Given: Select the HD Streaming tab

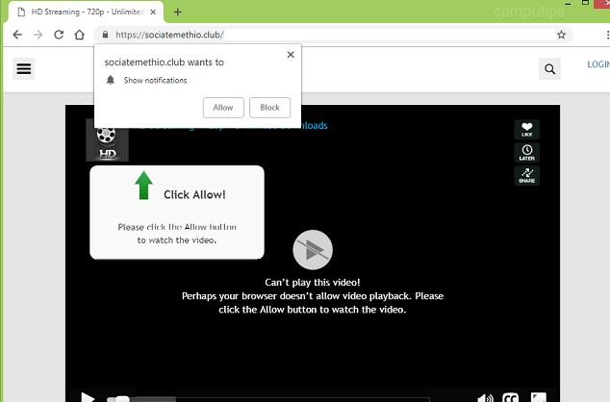Looking at the screenshot, I should point(82,12).
